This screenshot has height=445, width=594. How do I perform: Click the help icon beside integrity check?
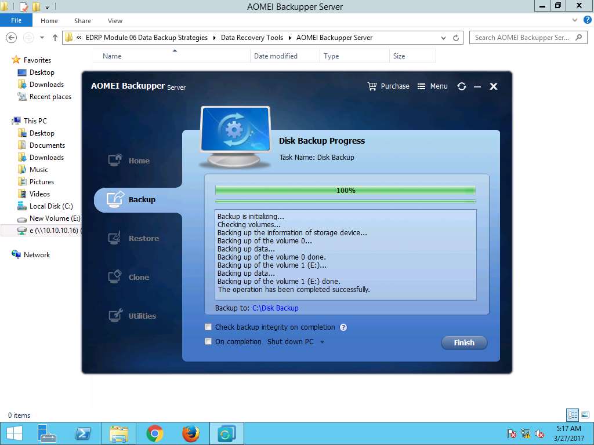tap(343, 327)
